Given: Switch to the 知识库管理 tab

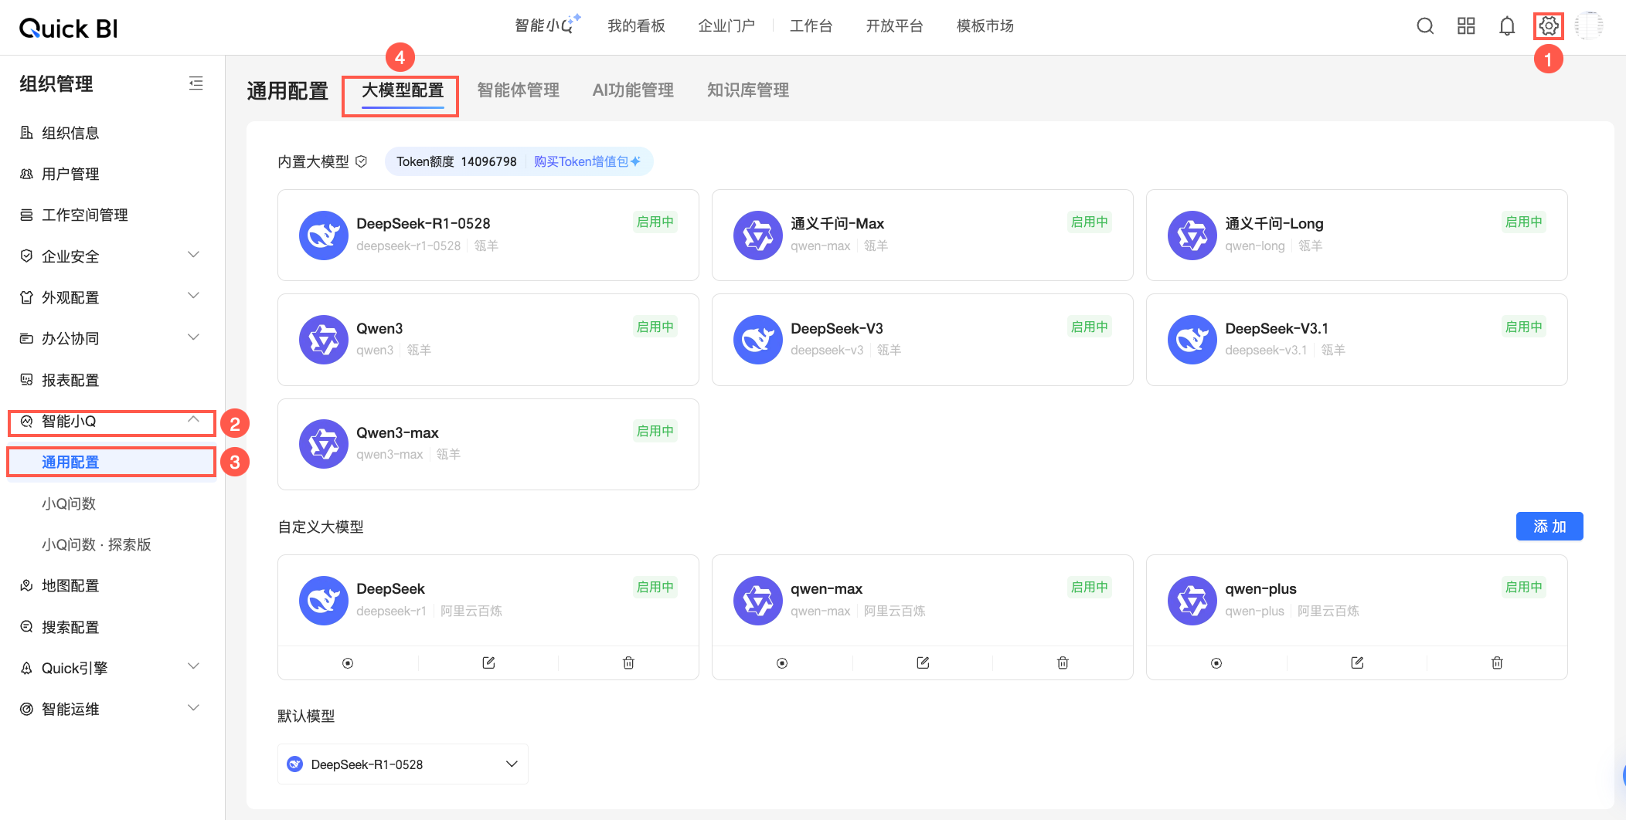Looking at the screenshot, I should (748, 90).
